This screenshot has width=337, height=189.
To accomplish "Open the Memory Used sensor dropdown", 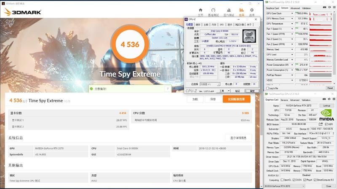I will (292, 49).
